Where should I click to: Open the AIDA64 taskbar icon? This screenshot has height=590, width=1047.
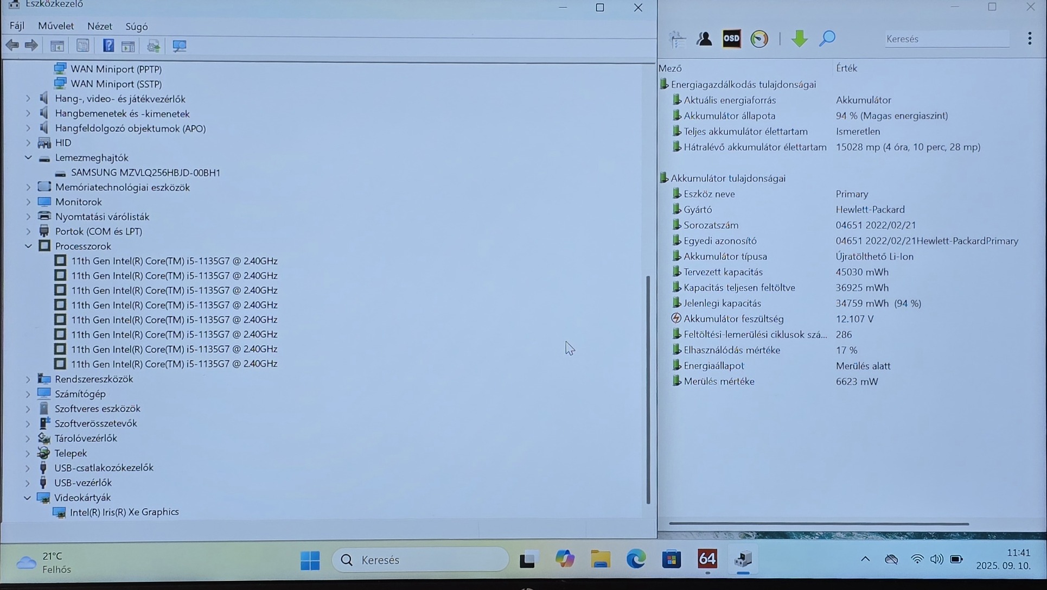pos(707,559)
